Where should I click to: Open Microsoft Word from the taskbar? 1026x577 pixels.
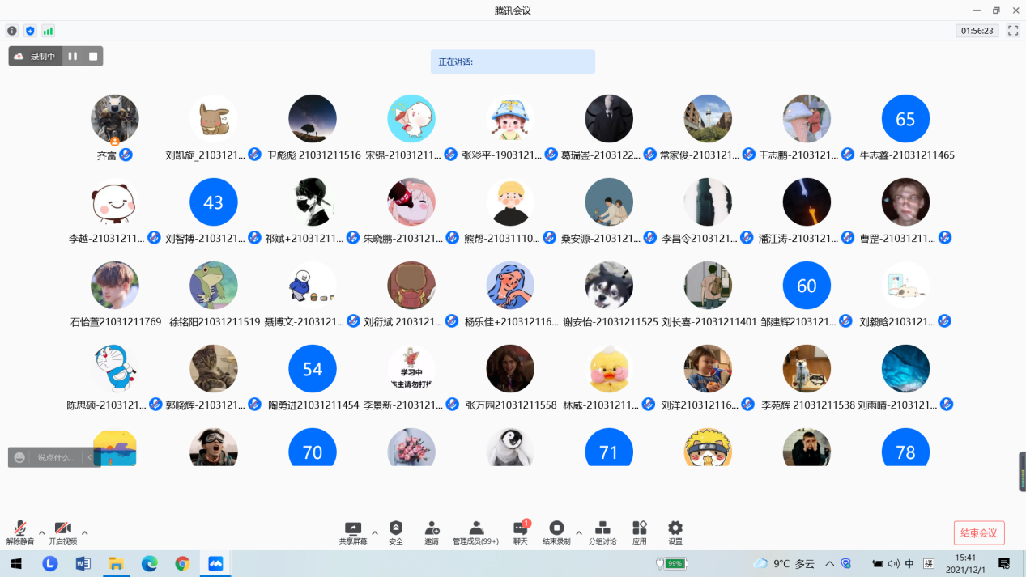coord(83,563)
